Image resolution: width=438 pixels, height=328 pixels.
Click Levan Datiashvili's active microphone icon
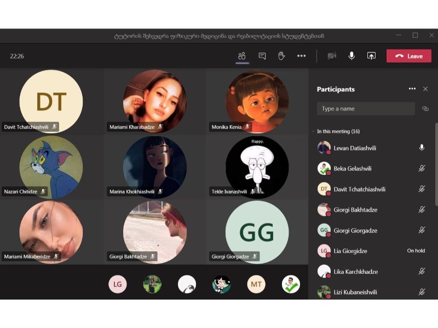click(422, 148)
